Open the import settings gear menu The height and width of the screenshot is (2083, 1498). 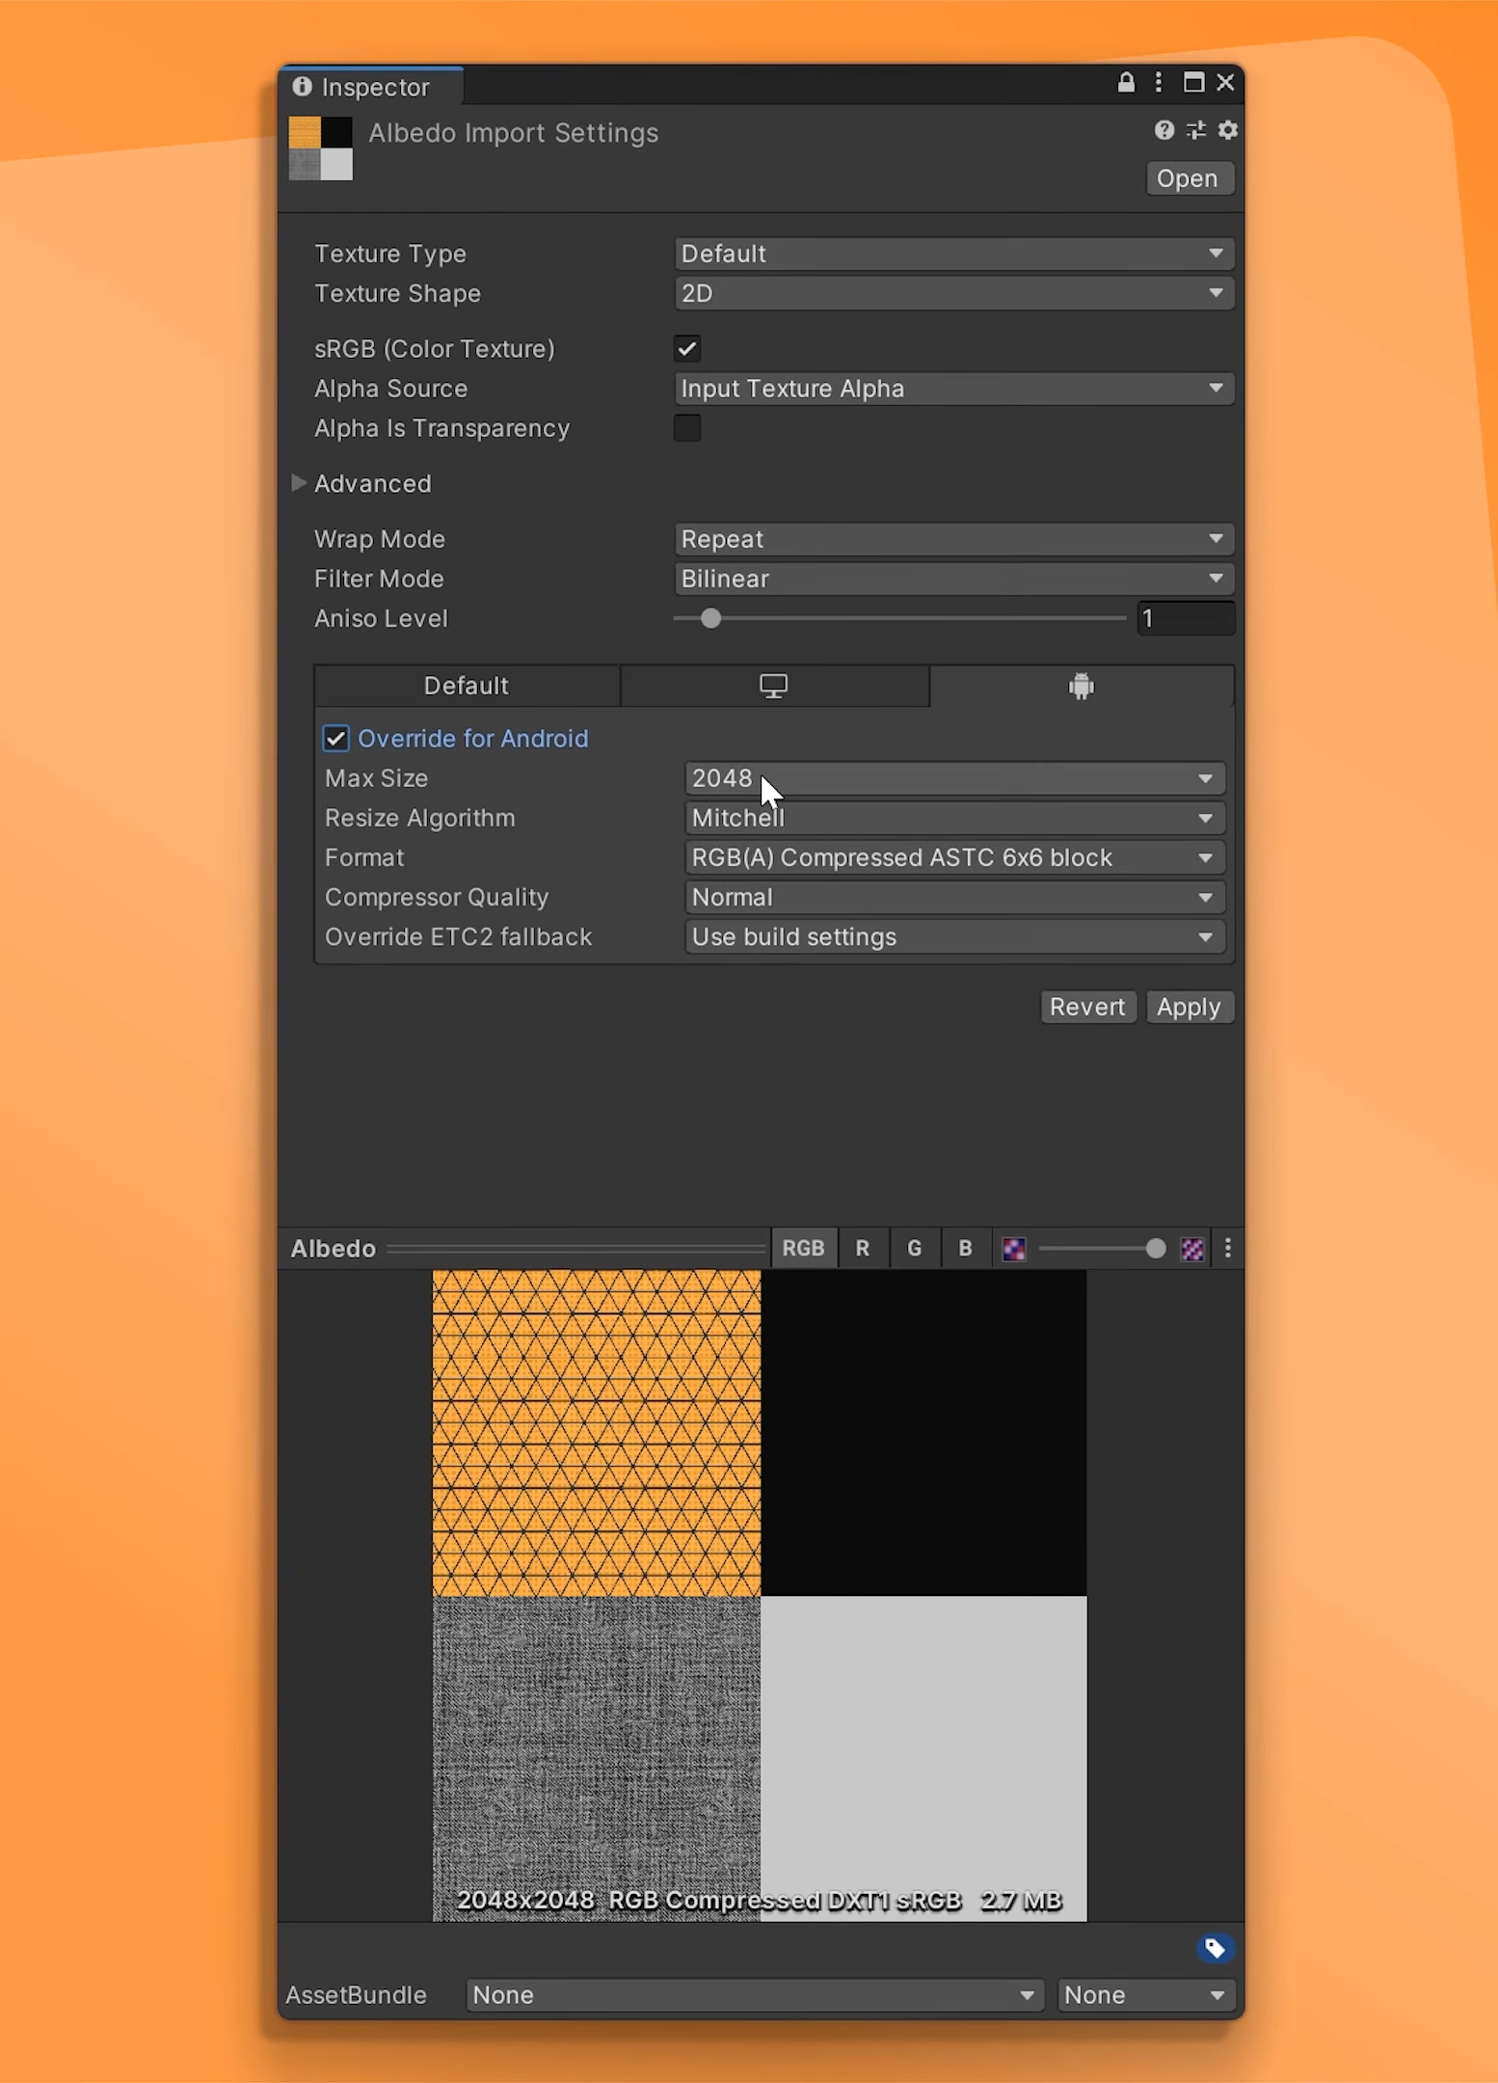[x=1227, y=130]
